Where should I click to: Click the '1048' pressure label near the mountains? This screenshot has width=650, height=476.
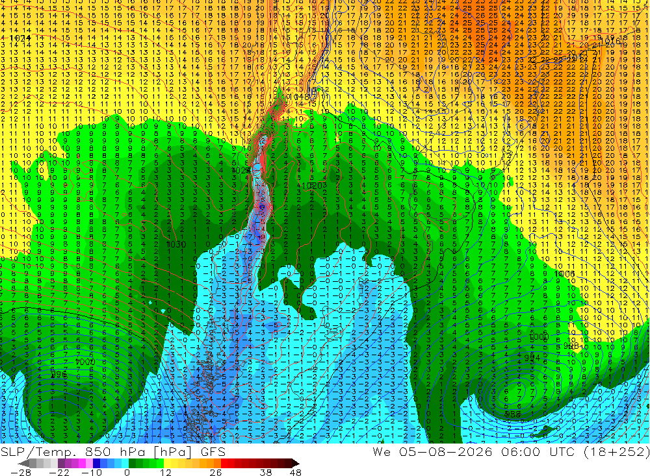300,97
